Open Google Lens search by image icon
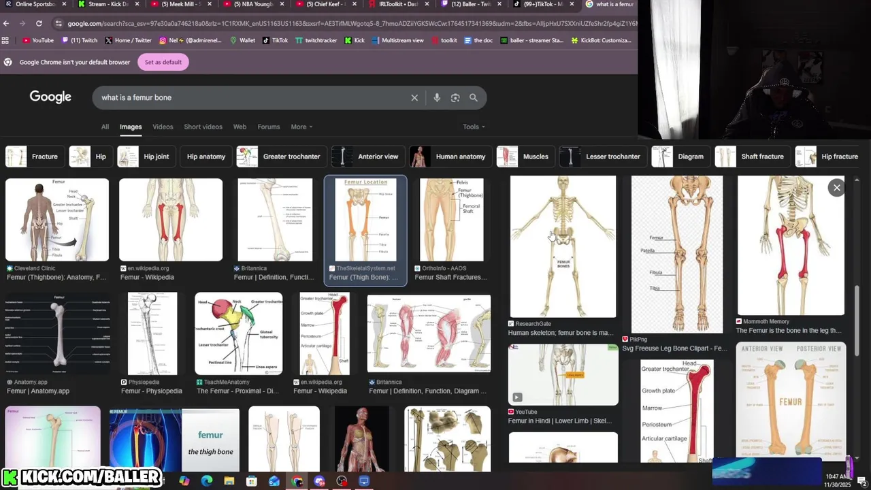871x490 pixels. (x=455, y=97)
